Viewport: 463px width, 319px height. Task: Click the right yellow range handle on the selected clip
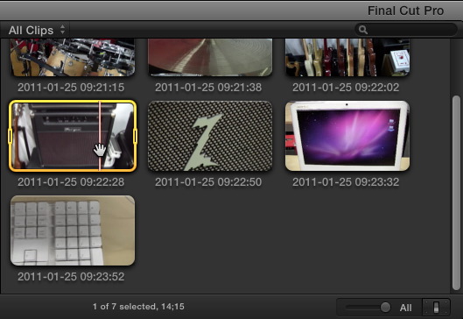pyautogui.click(x=136, y=137)
